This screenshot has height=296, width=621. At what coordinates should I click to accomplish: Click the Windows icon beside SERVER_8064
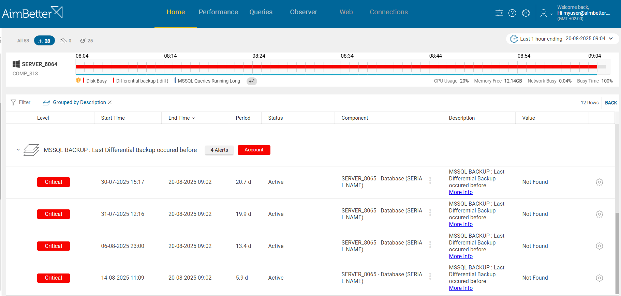point(16,64)
